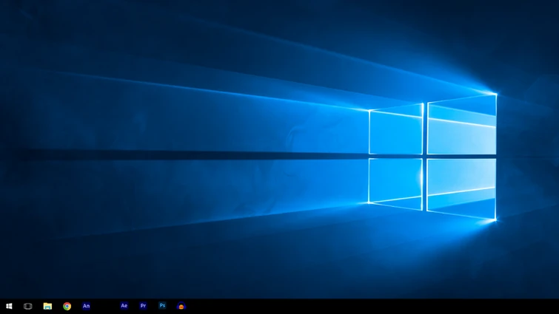Viewport: 559px width, 314px height.
Task: Open Google Chrome from the taskbar
Action: pyautogui.click(x=67, y=306)
